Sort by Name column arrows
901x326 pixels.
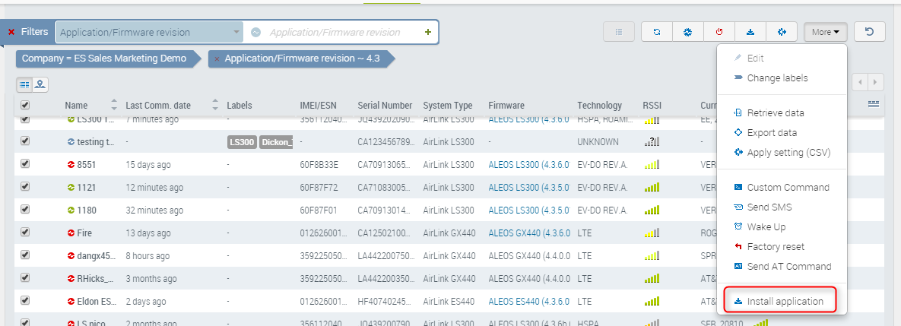coord(114,106)
